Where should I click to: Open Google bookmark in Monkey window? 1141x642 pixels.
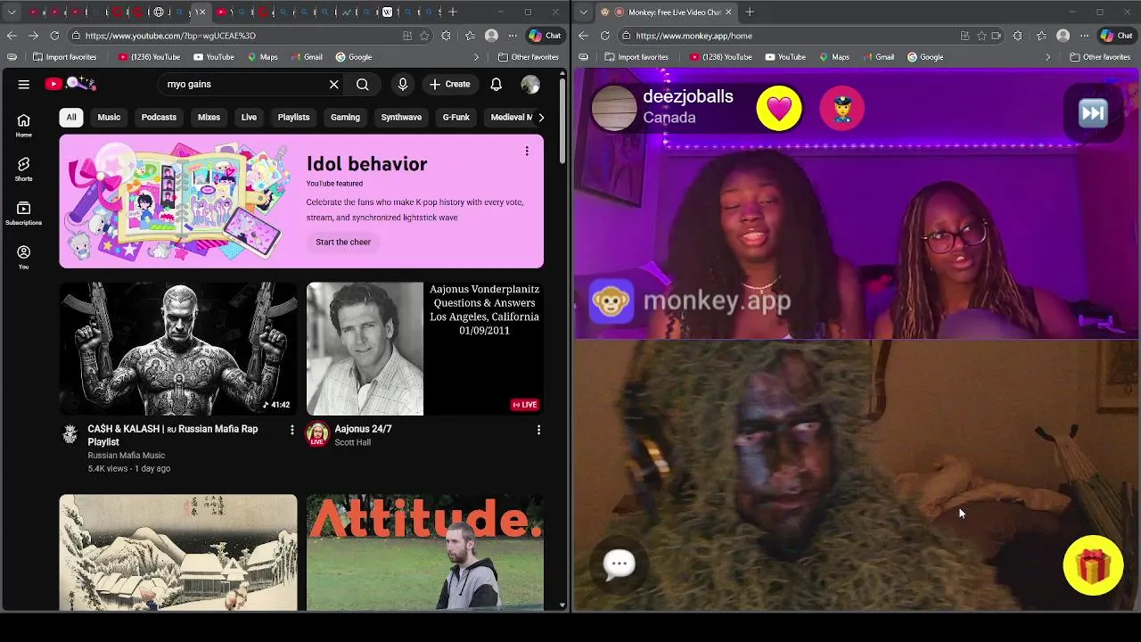coord(925,57)
